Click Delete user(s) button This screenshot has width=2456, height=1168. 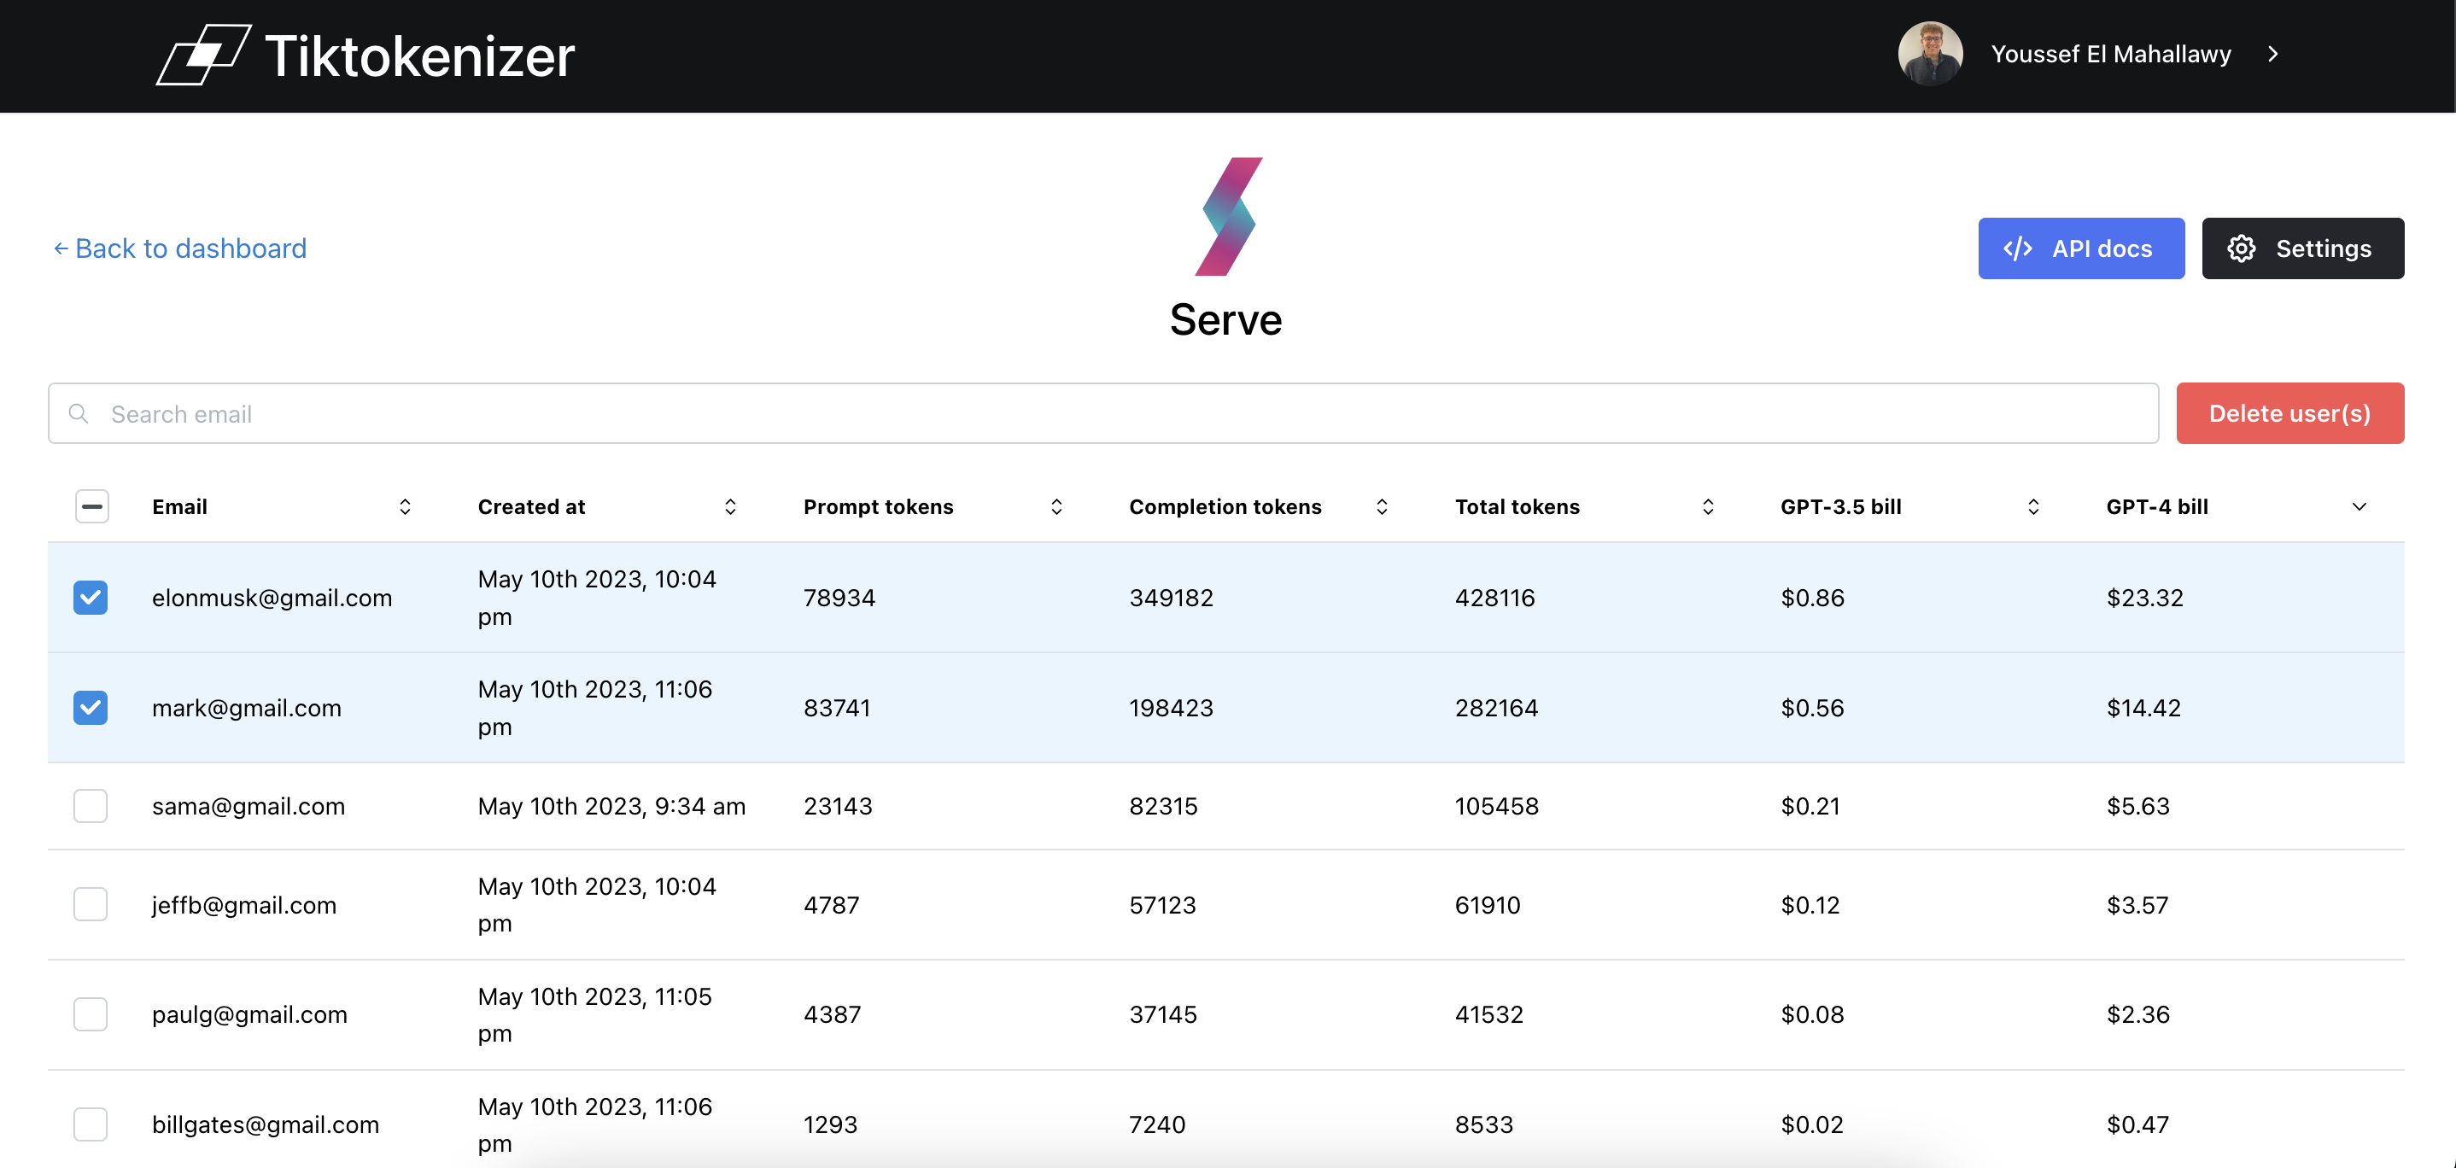click(x=2290, y=413)
